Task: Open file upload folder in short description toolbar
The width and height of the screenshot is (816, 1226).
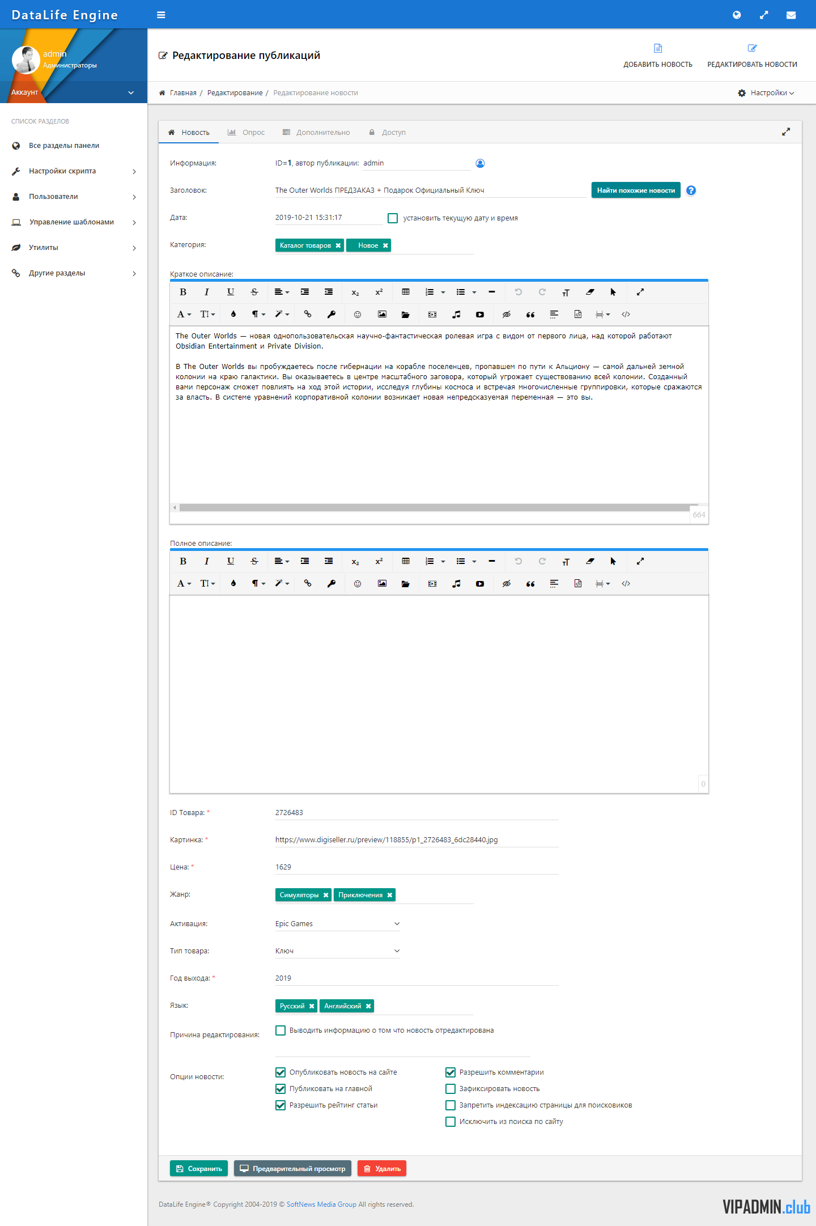Action: pos(406,314)
